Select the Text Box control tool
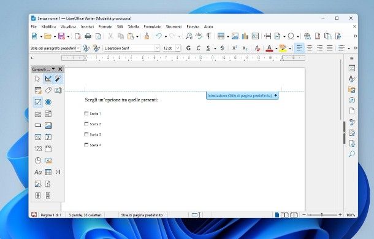 [58, 90]
